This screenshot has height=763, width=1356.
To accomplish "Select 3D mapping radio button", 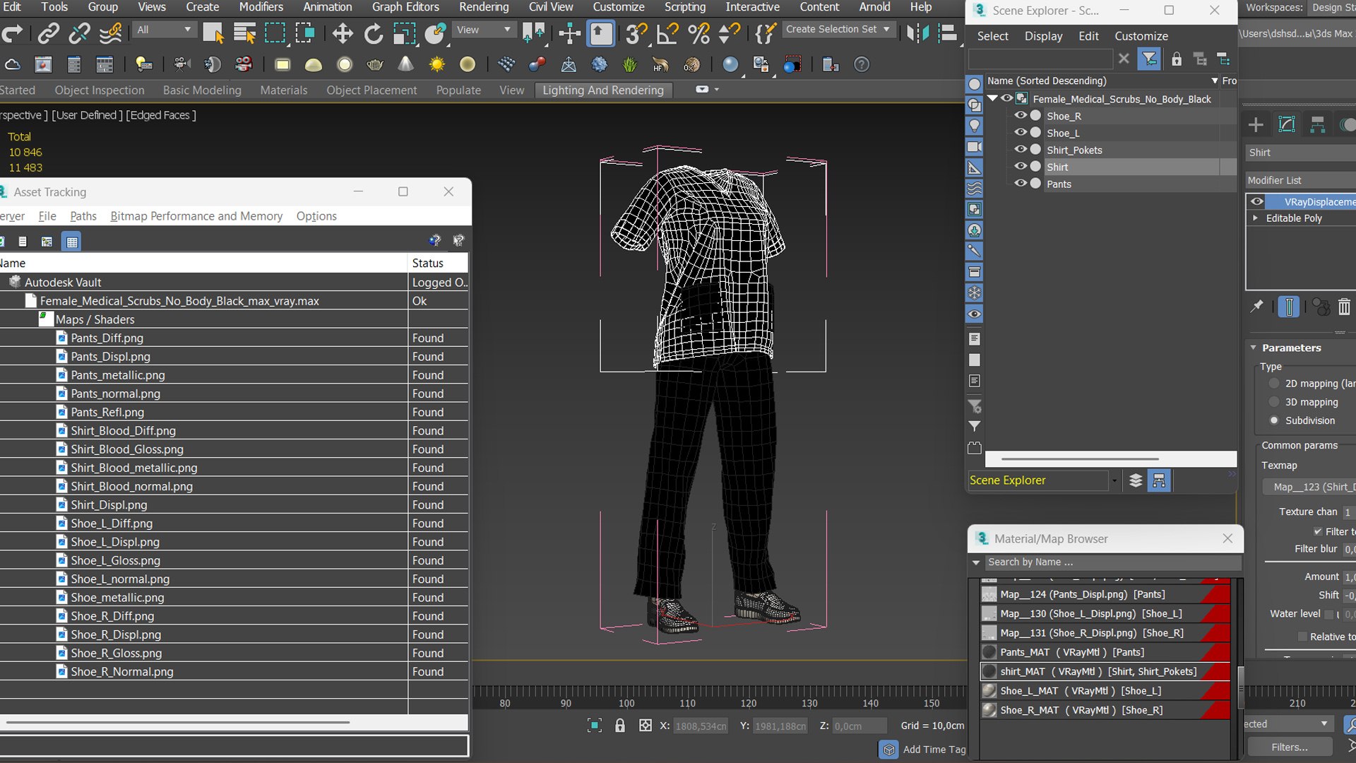I will 1274,402.
